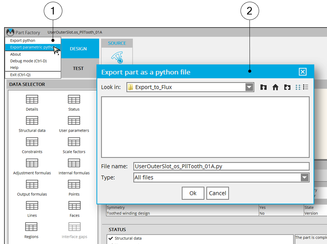Select Export parametric python menu item
The image size is (327, 244).
click(x=31, y=47)
